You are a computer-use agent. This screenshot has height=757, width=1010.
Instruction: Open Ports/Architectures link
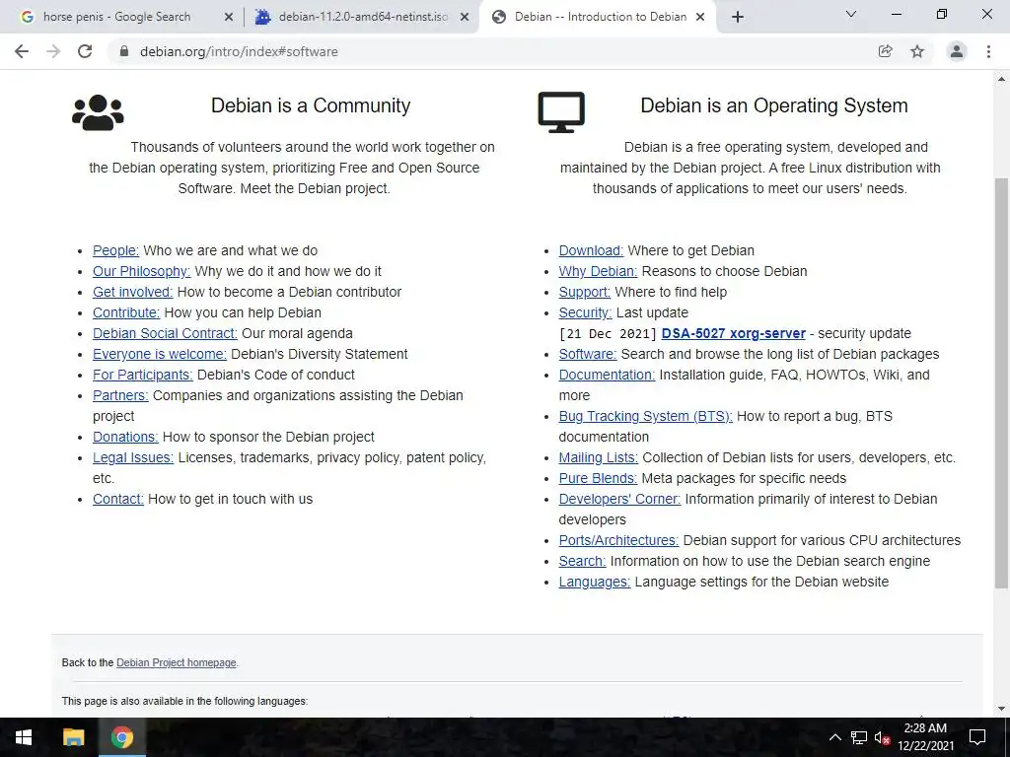(x=619, y=540)
